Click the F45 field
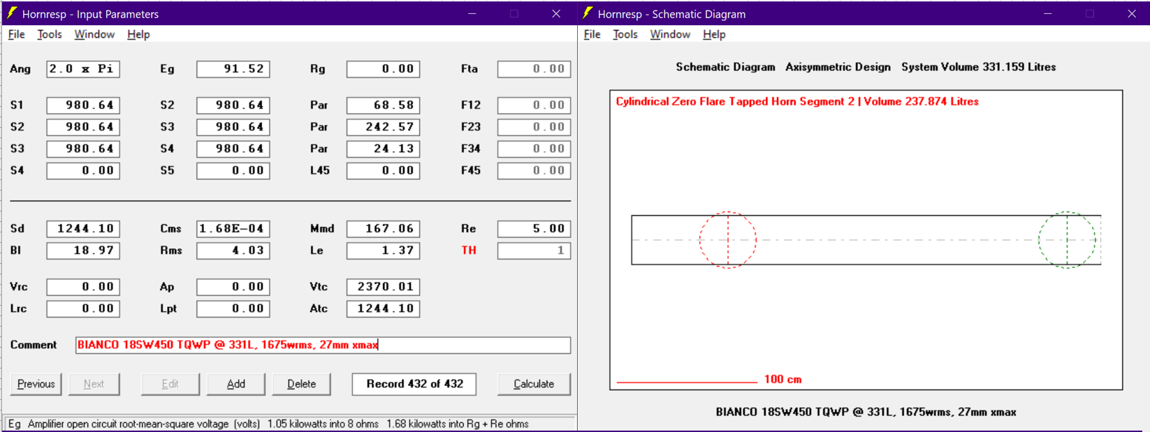 coord(534,171)
